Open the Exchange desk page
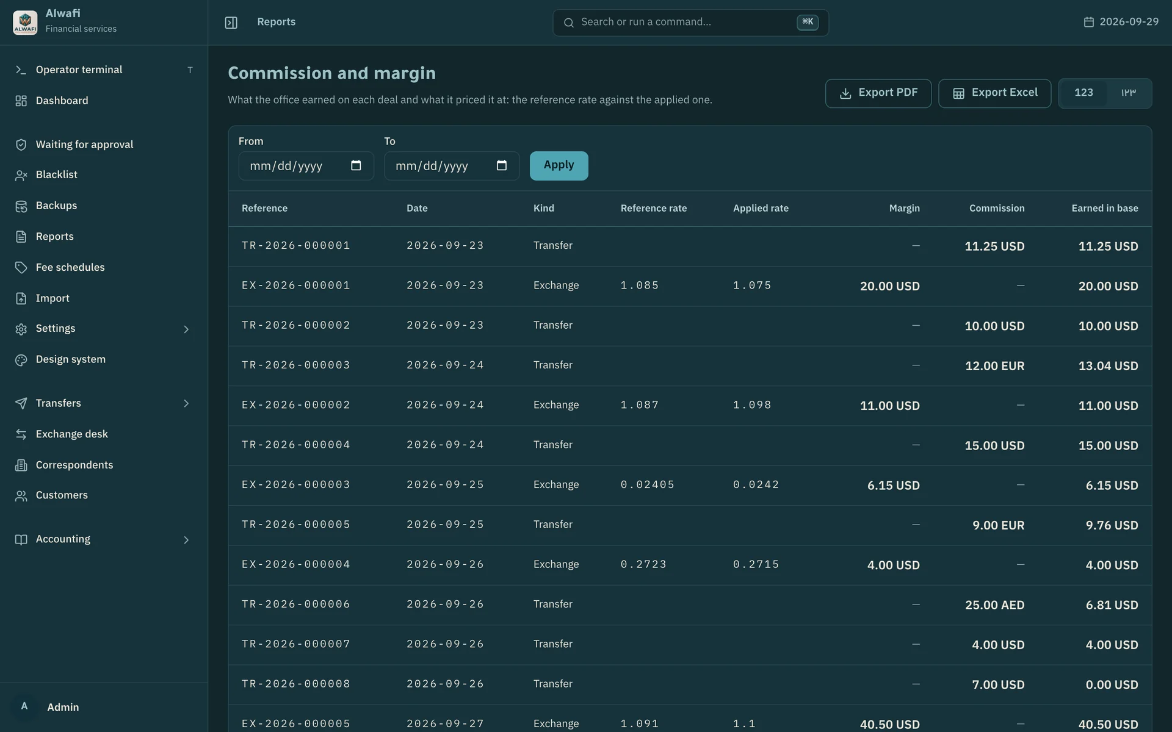1172x732 pixels. [104, 434]
